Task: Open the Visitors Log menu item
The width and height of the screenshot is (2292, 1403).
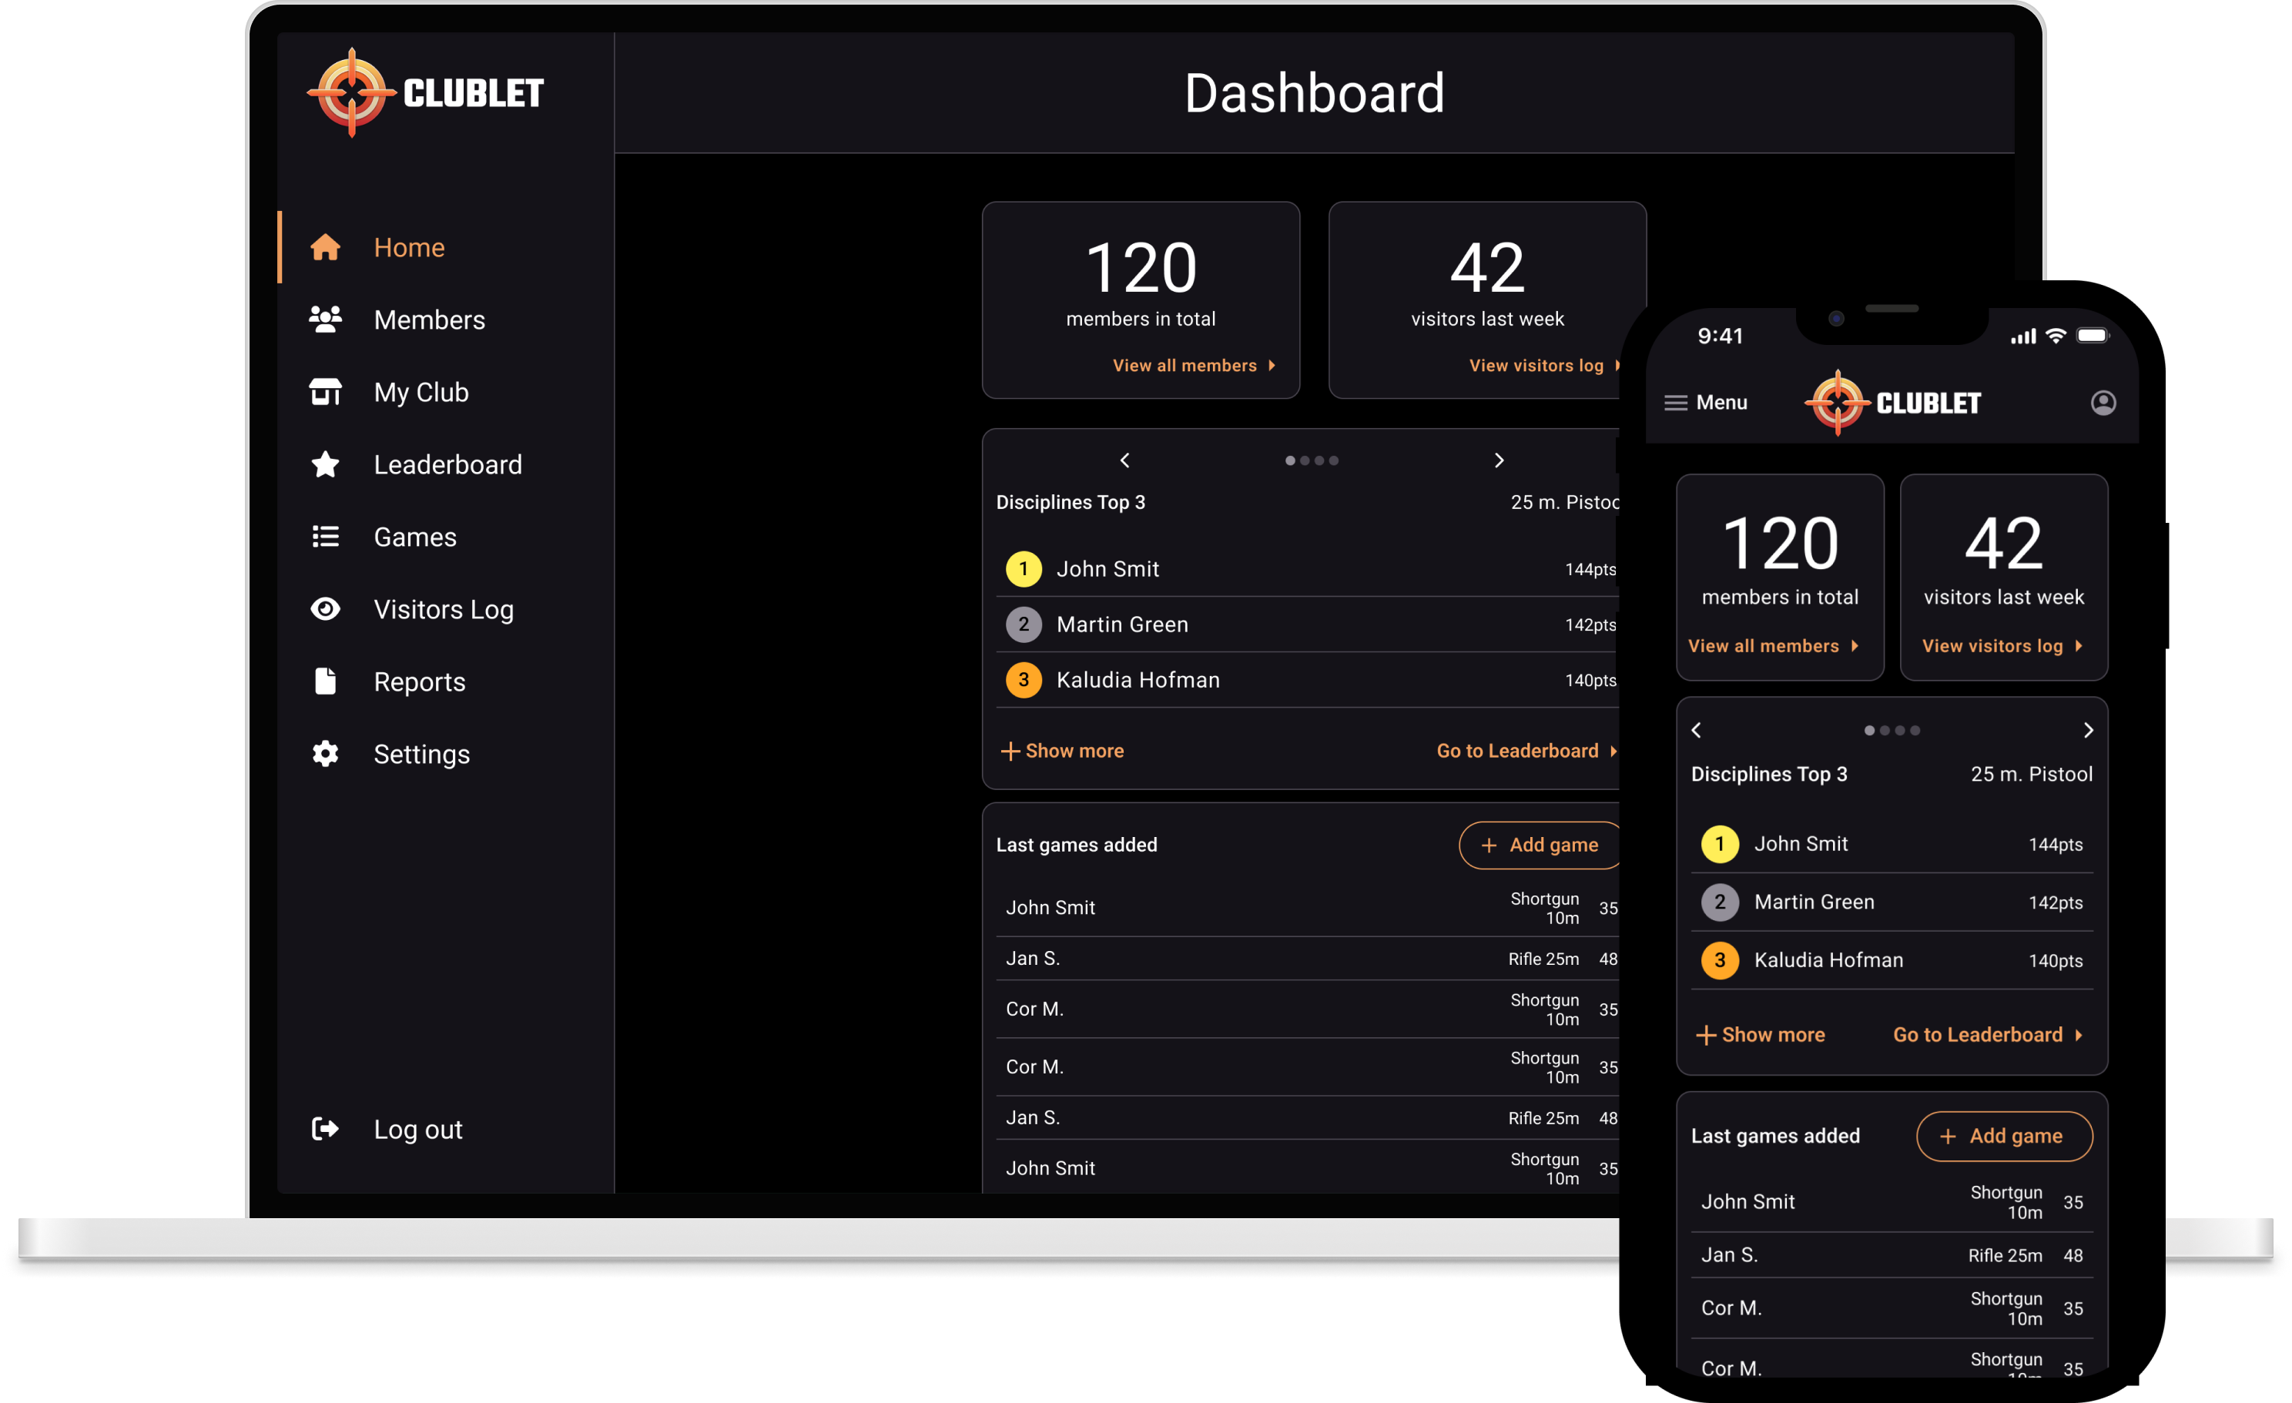Action: point(444,609)
